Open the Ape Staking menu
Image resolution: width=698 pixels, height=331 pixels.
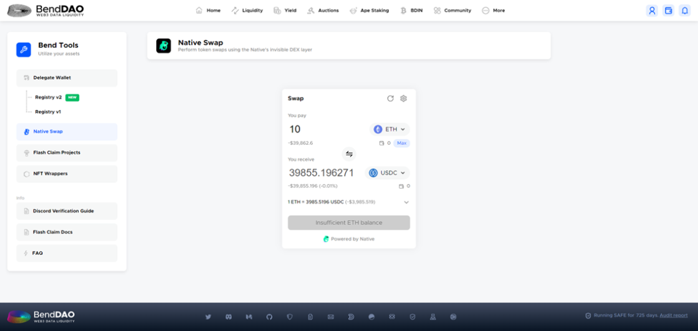(369, 10)
